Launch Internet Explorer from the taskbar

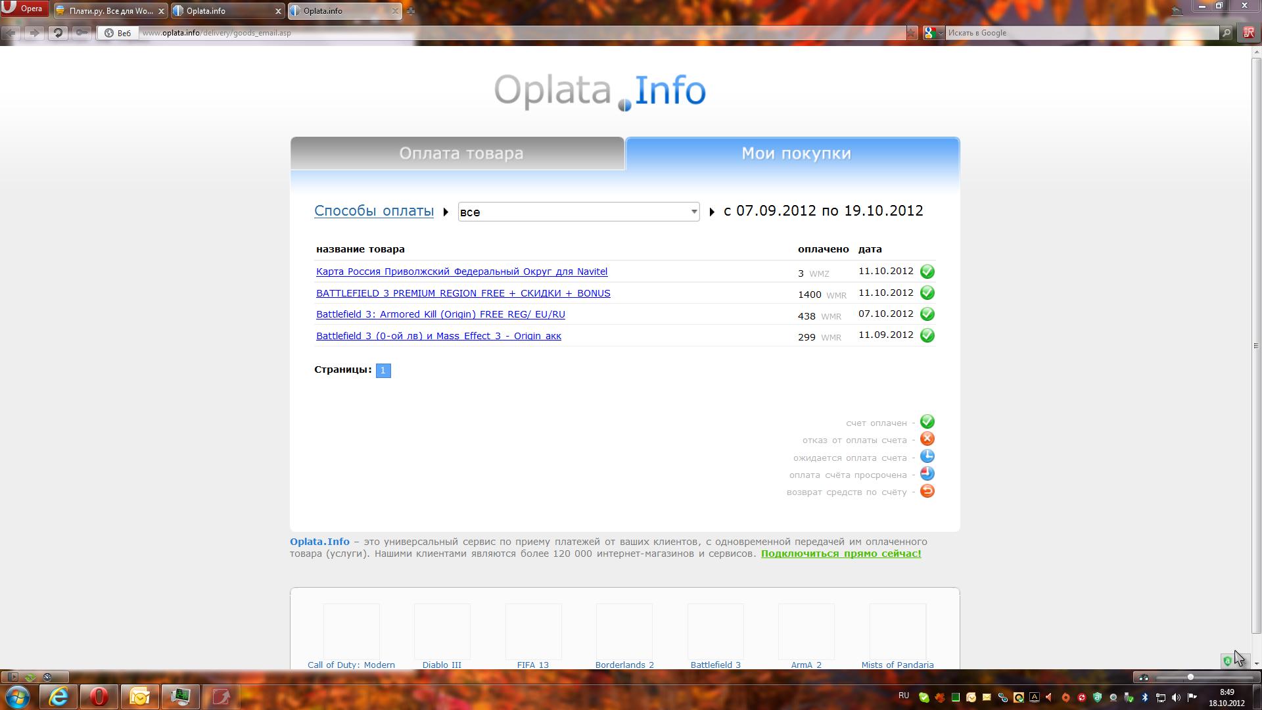point(58,696)
